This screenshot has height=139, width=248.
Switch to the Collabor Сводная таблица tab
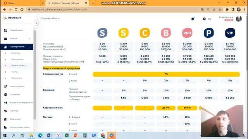tap(67, 3)
